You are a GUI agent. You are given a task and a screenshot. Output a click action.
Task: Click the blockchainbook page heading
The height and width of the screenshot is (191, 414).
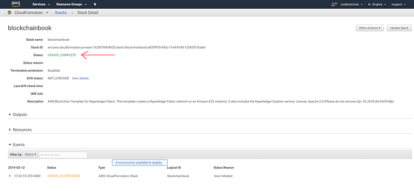pos(29,28)
